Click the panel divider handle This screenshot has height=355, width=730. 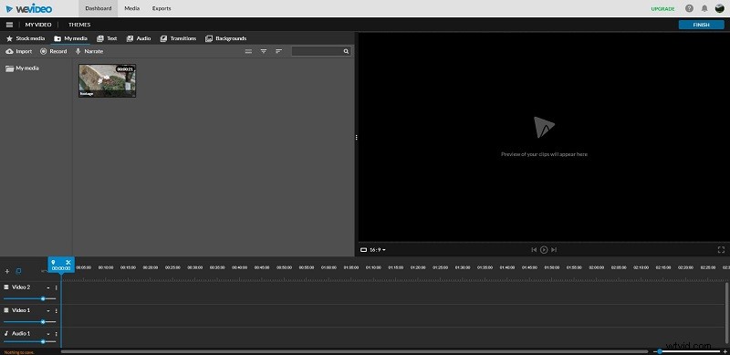356,138
